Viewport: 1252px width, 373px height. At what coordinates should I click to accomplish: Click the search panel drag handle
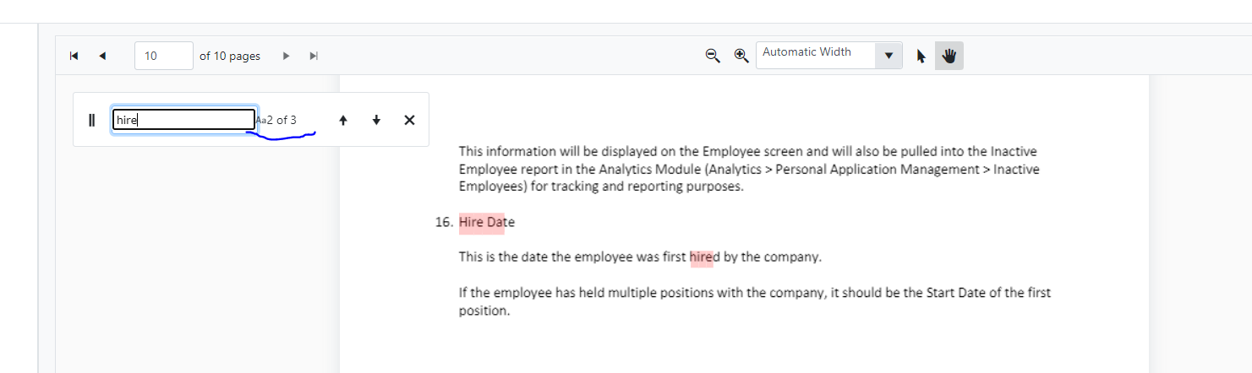coord(92,120)
